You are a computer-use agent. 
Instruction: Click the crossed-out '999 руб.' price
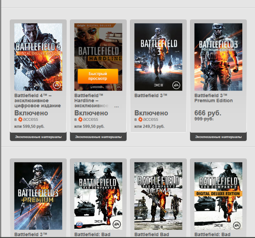point(204,119)
